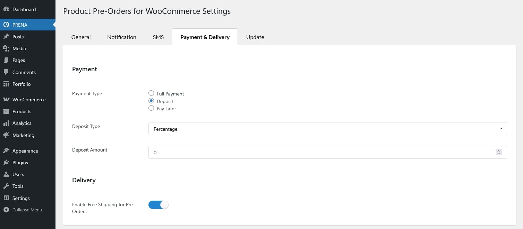Click the Deposit Amount stepper arrows

pyautogui.click(x=498, y=152)
